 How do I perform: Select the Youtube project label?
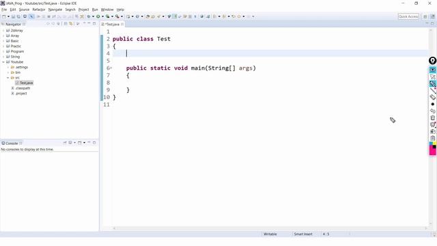(17, 62)
